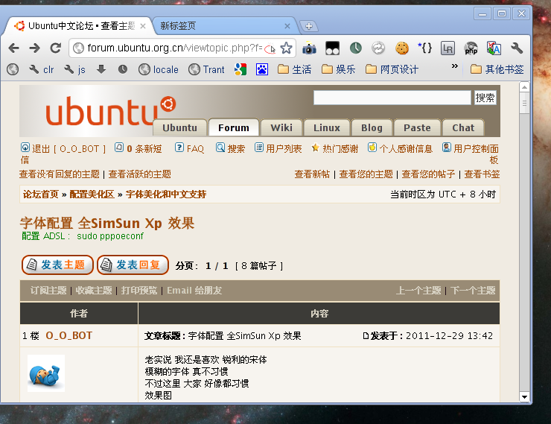Image resolution: width=551 pixels, height=424 pixels.
Task: Bookmark this page with the star icon
Action: pyautogui.click(x=287, y=48)
